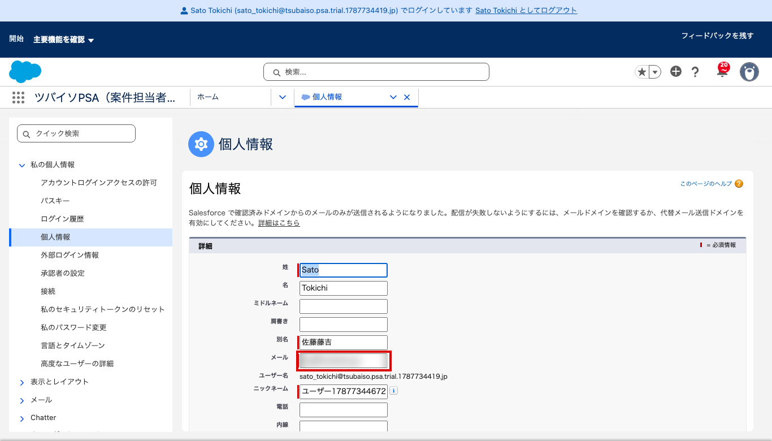
Task: Click the 個人情報 setup gear icon
Action: click(201, 144)
